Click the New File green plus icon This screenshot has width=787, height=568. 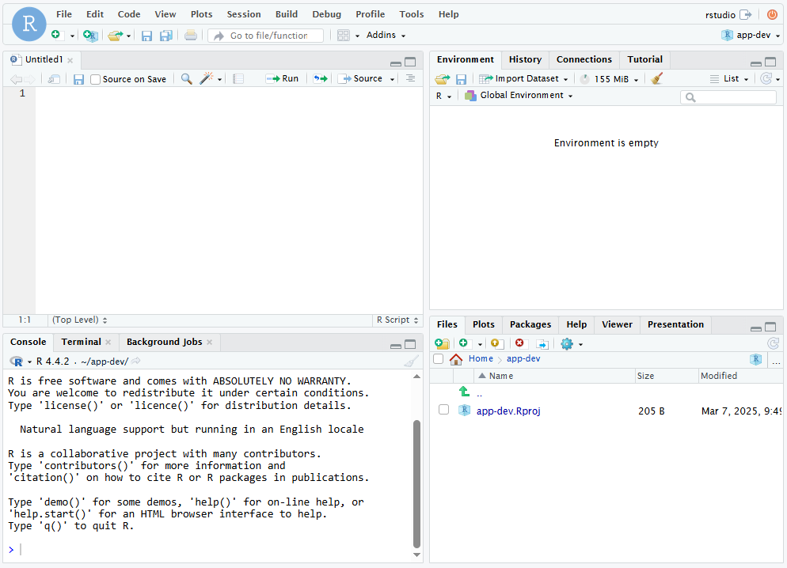pos(55,35)
